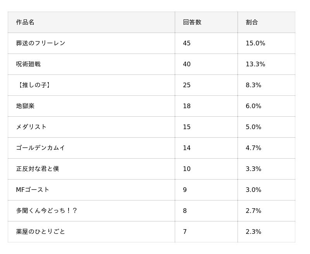Select the 2.3% percentage cell
310x254 pixels.
tap(253, 232)
